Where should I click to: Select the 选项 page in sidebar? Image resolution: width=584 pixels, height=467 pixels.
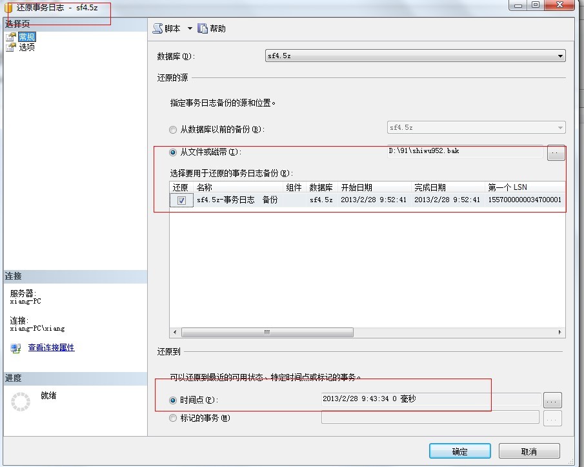[x=27, y=47]
